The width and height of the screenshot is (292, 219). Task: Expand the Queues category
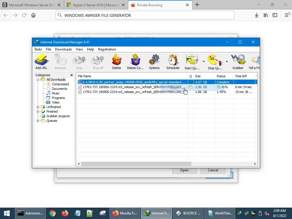[x=38, y=121]
